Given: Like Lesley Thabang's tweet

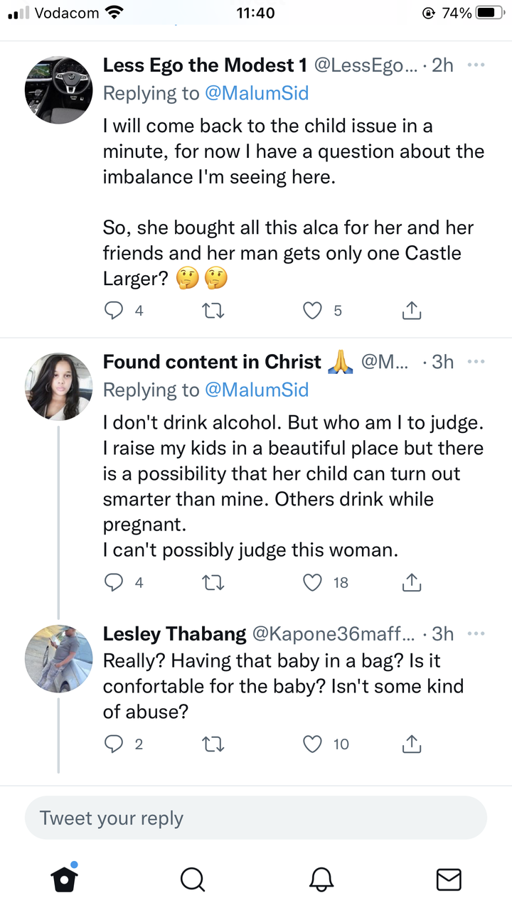Looking at the screenshot, I should point(313,744).
